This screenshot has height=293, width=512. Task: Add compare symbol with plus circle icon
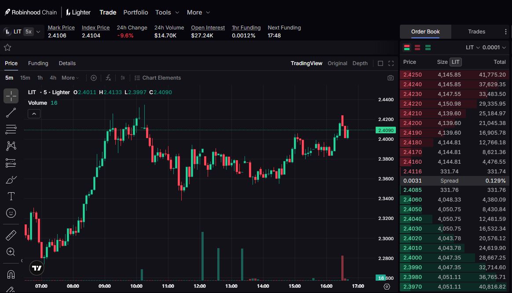[x=93, y=78]
